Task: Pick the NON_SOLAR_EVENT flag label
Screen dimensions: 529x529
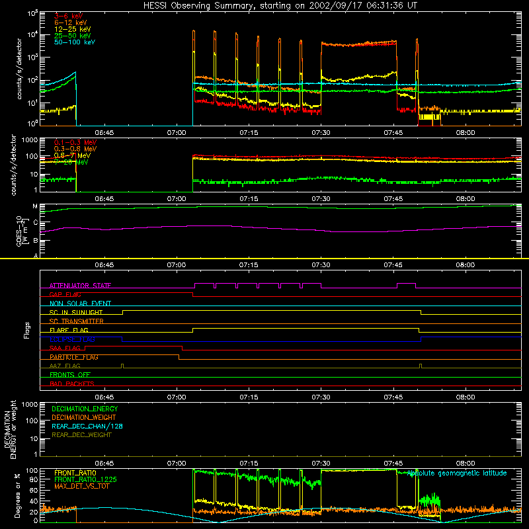Action: (x=80, y=304)
